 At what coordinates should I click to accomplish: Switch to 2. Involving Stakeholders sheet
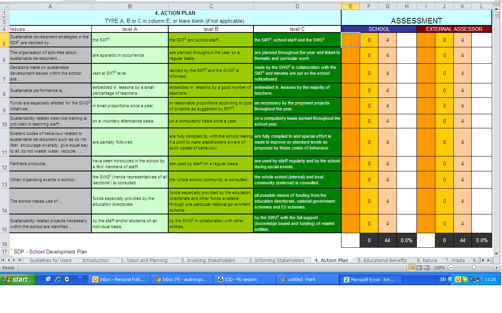click(x=208, y=261)
